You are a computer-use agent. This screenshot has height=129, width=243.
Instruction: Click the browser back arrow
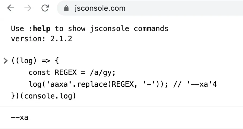coord(11,8)
